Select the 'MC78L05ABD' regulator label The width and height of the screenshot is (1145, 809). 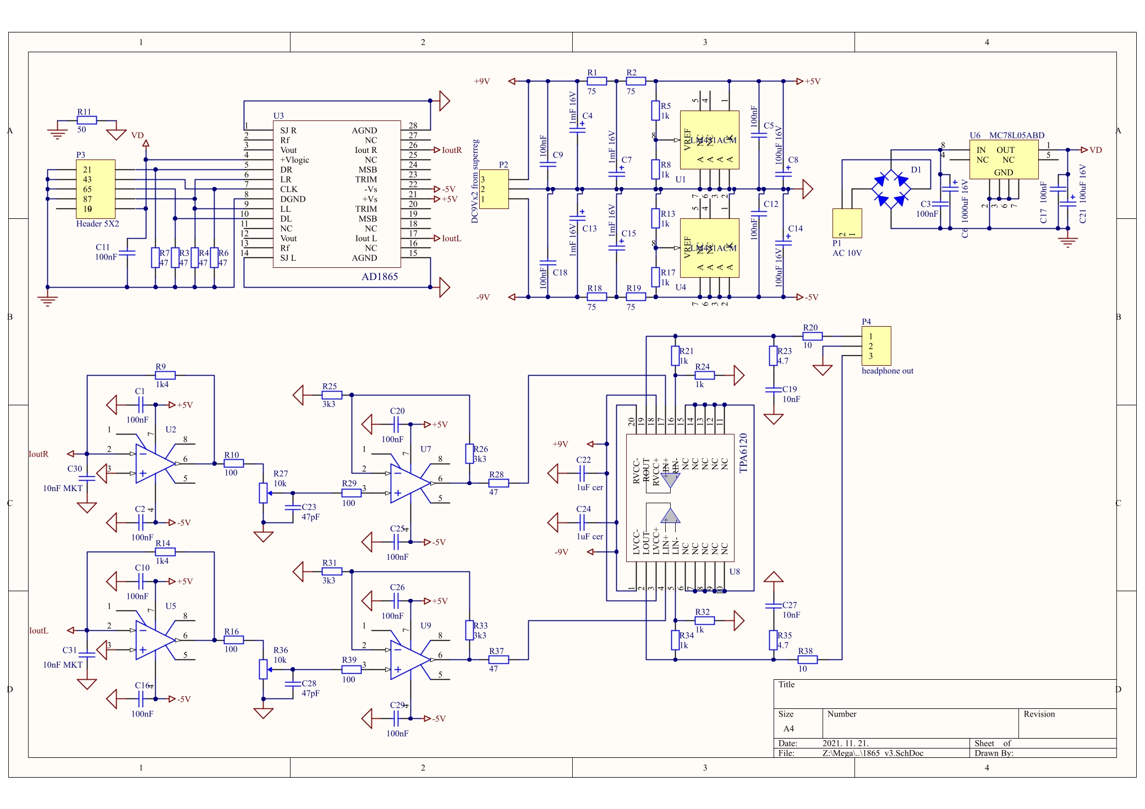point(1017,135)
